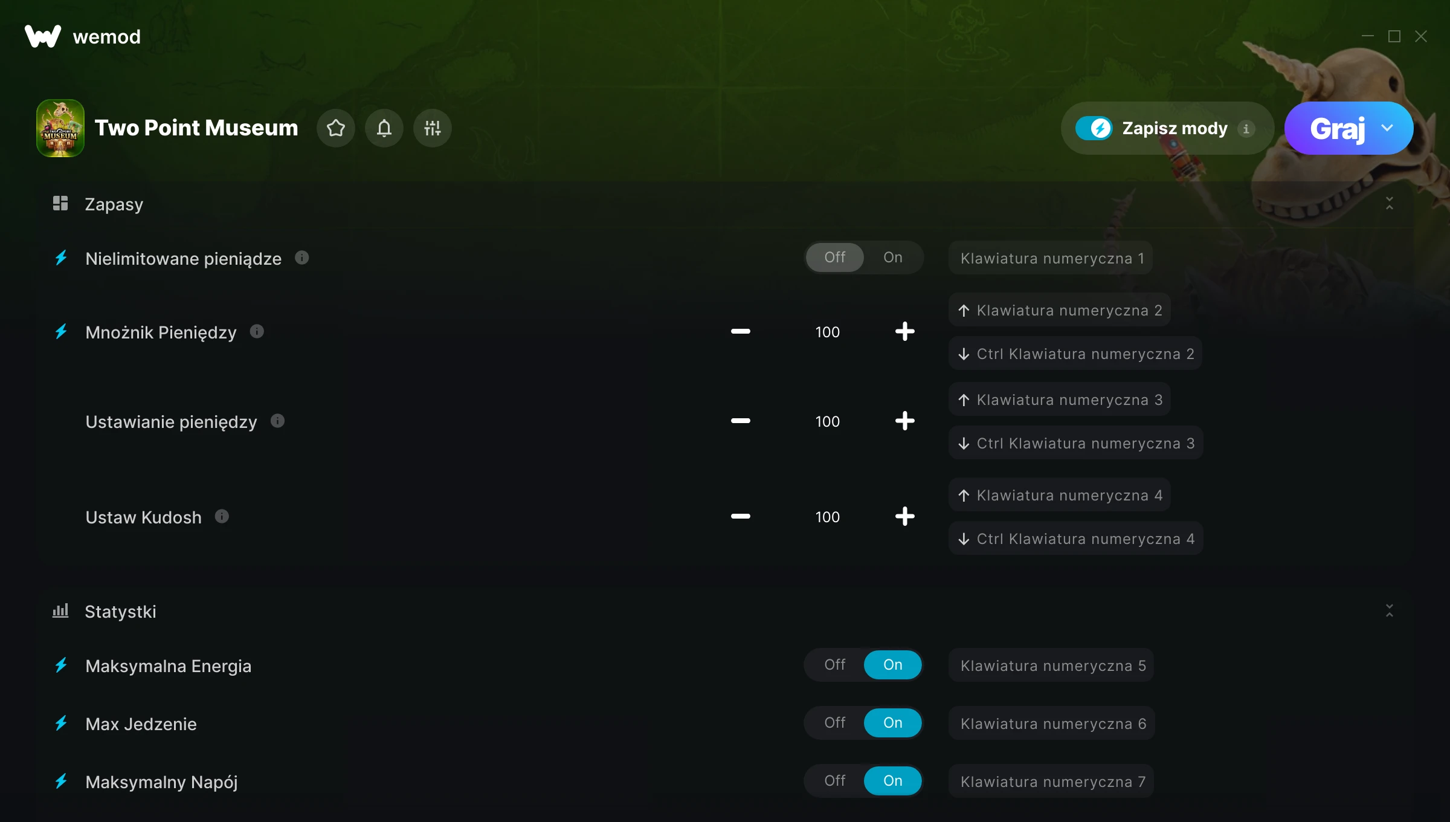
Task: Click info icon next to Ustaw Kudosh
Action: (x=222, y=516)
